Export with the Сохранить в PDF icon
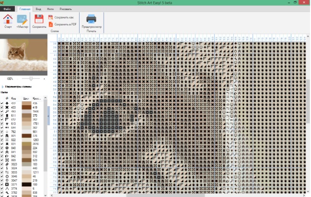The width and height of the screenshot is (311, 197). tap(51, 24)
